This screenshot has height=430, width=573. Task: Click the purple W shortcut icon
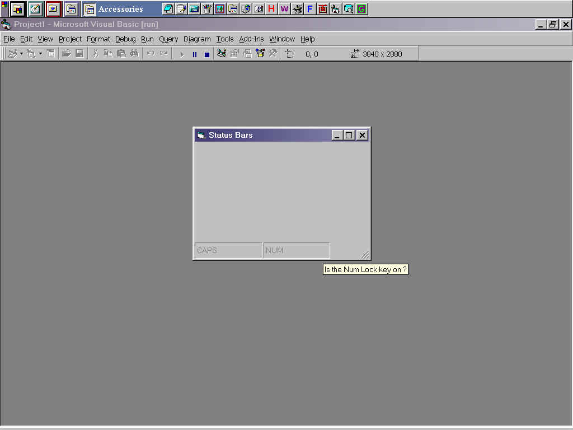point(284,9)
